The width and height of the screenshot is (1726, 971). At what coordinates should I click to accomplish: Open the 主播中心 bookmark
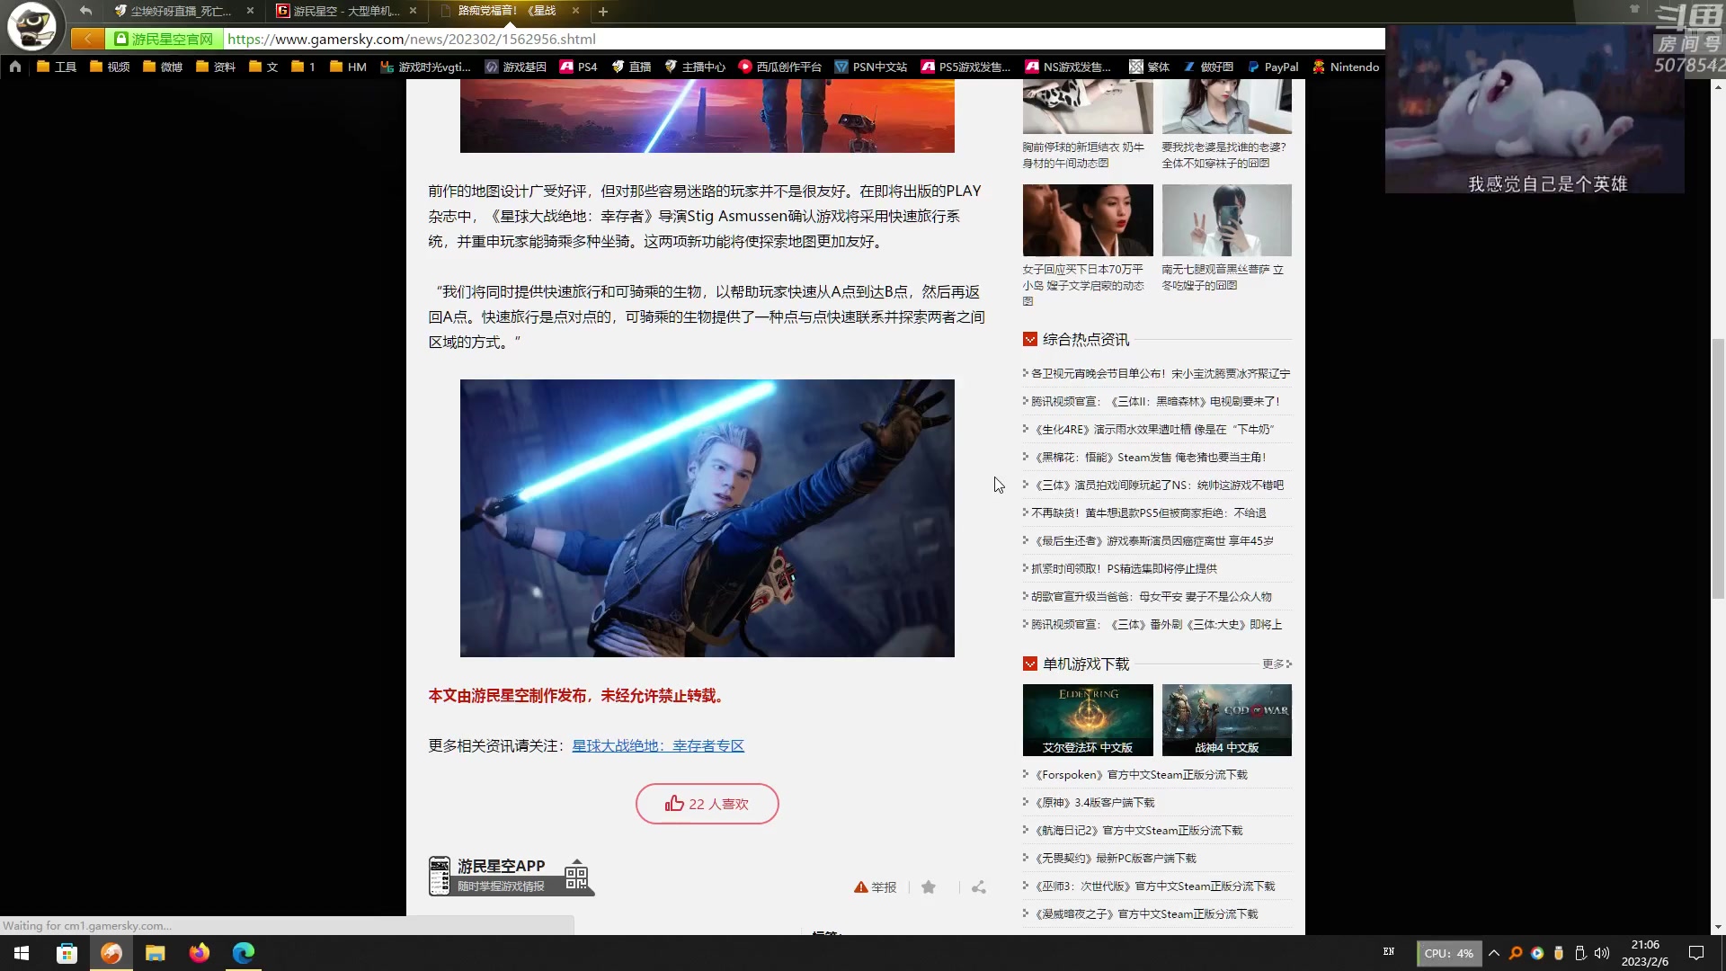tap(695, 67)
